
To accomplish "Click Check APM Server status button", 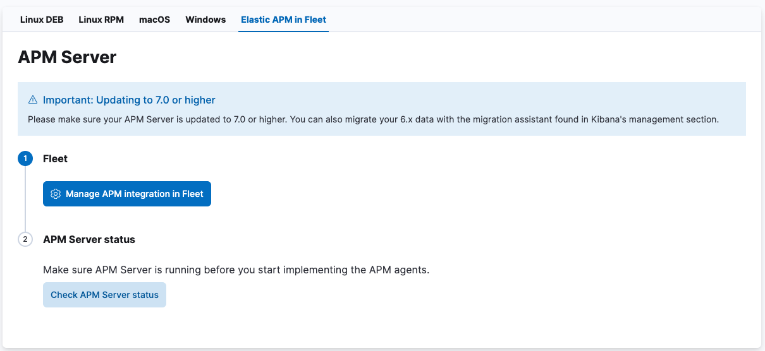I will tap(104, 295).
